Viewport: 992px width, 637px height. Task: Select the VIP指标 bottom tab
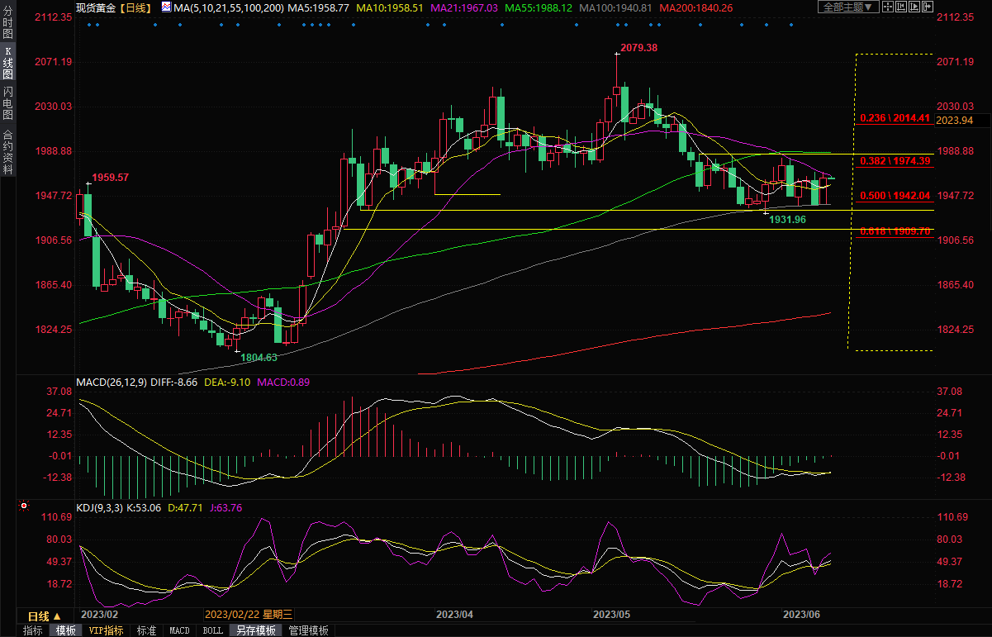[x=106, y=630]
